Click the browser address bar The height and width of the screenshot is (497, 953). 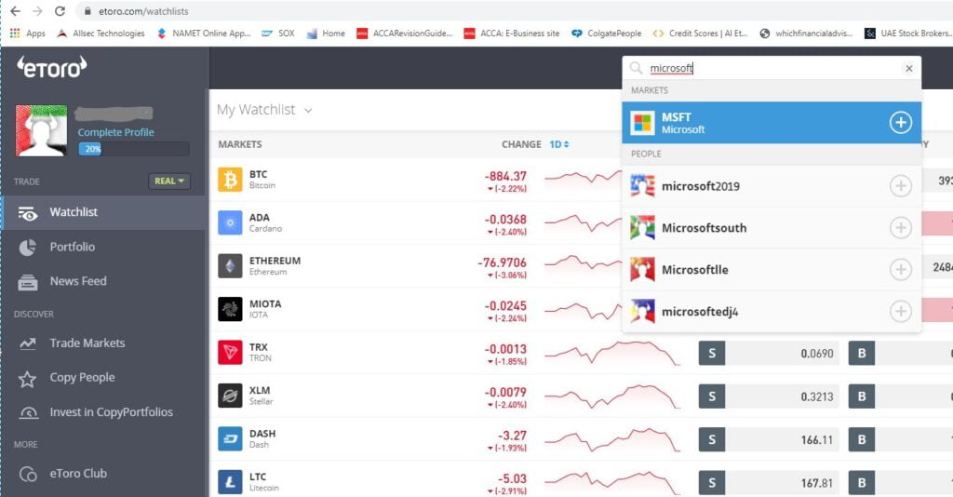tap(514, 11)
